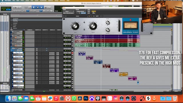183x103 pixels.
Task: Open the Trash in the Dock
Action: 175,98
